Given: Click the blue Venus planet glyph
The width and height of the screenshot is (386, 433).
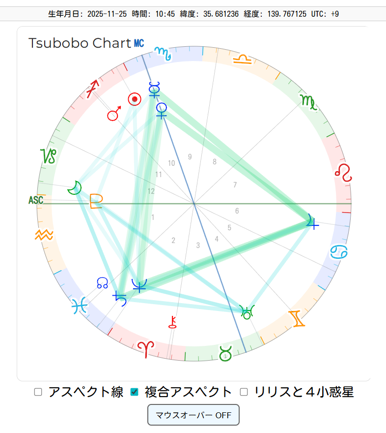Looking at the screenshot, I should pos(161,109).
